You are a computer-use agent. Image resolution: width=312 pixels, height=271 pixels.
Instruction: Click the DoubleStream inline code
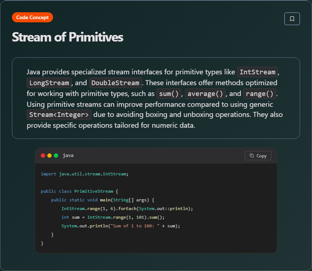point(116,83)
